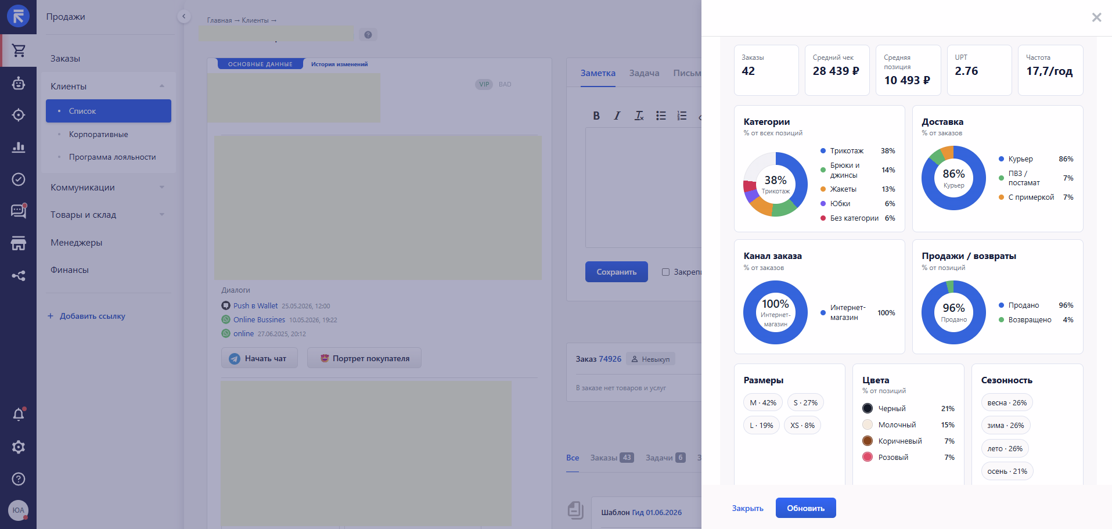Image resolution: width=1112 pixels, height=529 pixels.
Task: Click the Сохранить button
Action: pos(617,272)
